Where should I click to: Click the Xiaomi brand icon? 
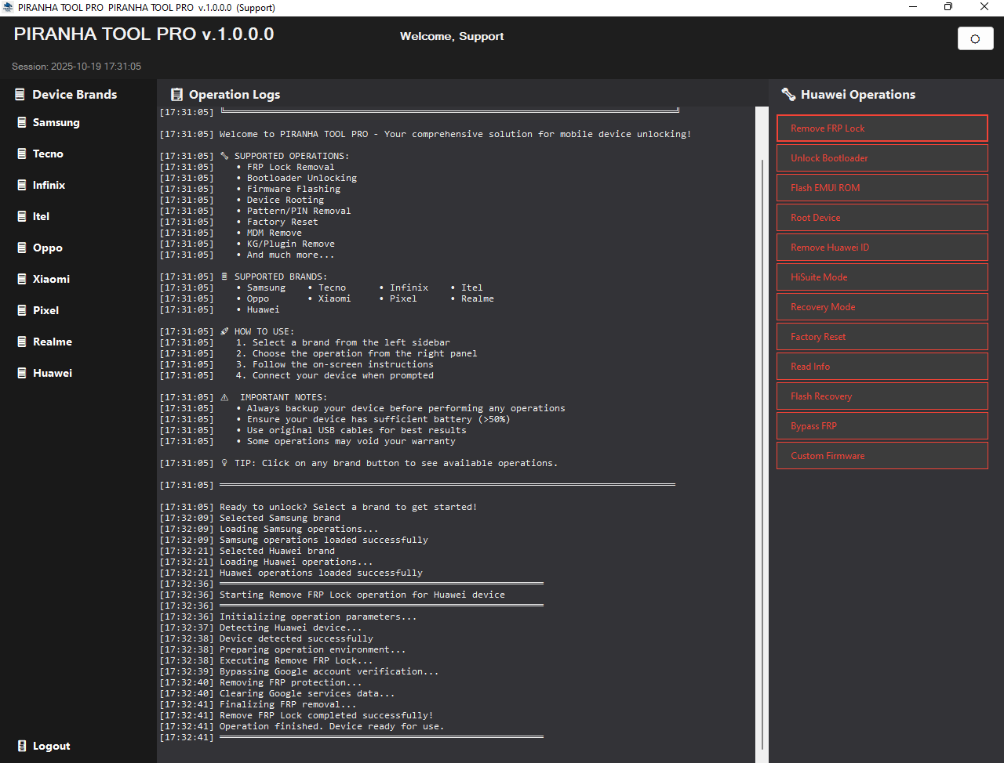tap(22, 279)
